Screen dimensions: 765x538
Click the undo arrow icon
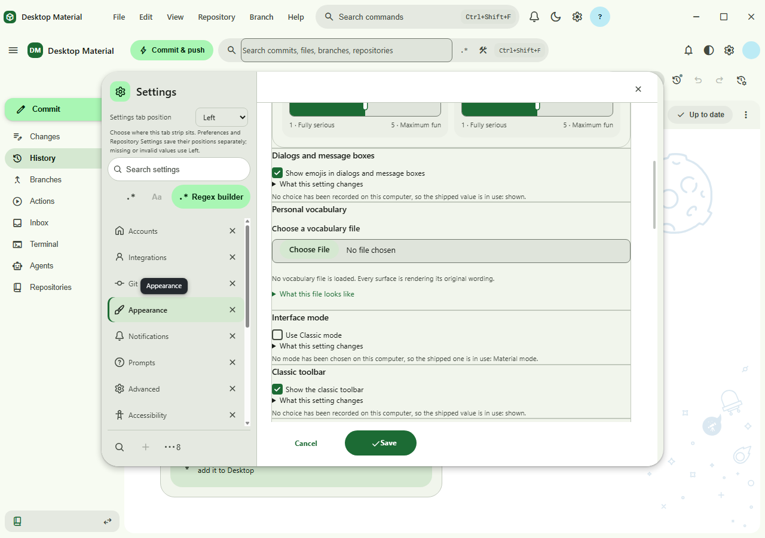click(x=698, y=80)
